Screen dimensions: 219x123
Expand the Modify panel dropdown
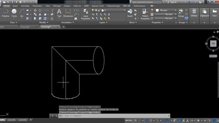point(44,23)
